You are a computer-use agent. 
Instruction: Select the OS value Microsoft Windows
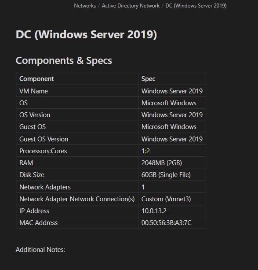click(x=169, y=103)
